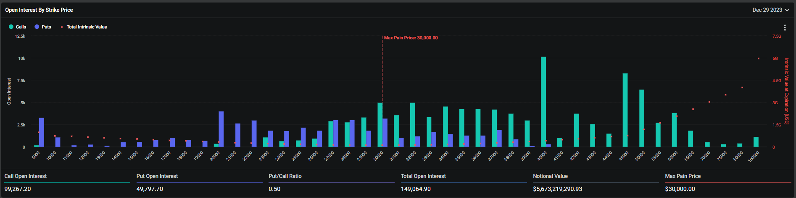This screenshot has width=796, height=198.
Task: Click the intrinsic value dot above strike 70000
Action: coord(709,102)
